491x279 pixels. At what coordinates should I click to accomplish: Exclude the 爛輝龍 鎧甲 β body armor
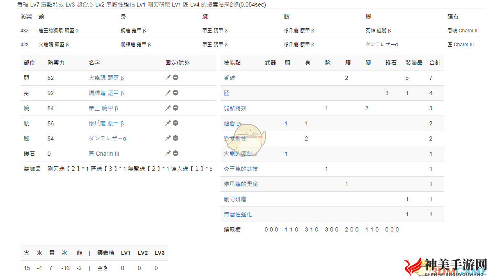(x=176, y=93)
